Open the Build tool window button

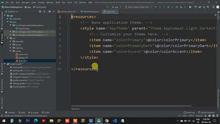tap(22, 113)
